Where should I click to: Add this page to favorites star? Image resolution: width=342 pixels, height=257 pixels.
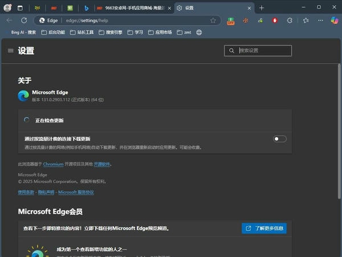213,21
